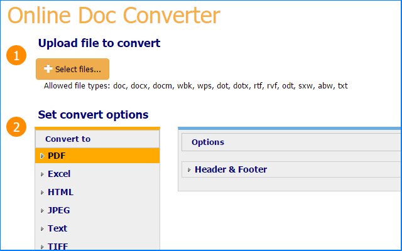Click the plus icon on Select files

pyautogui.click(x=48, y=68)
